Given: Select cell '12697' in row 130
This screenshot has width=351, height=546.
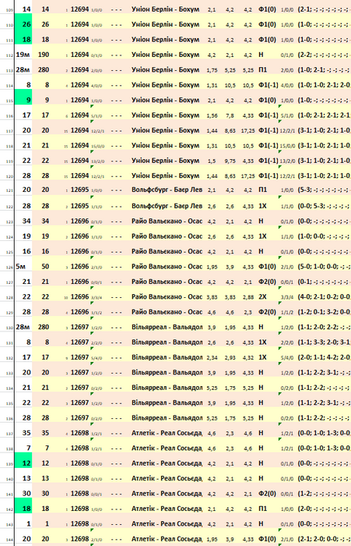Looking at the screenshot, I should click(79, 327).
